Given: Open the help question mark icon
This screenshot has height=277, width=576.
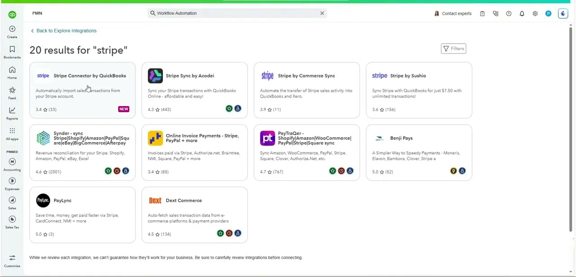Looking at the screenshot, I should [x=508, y=13].
